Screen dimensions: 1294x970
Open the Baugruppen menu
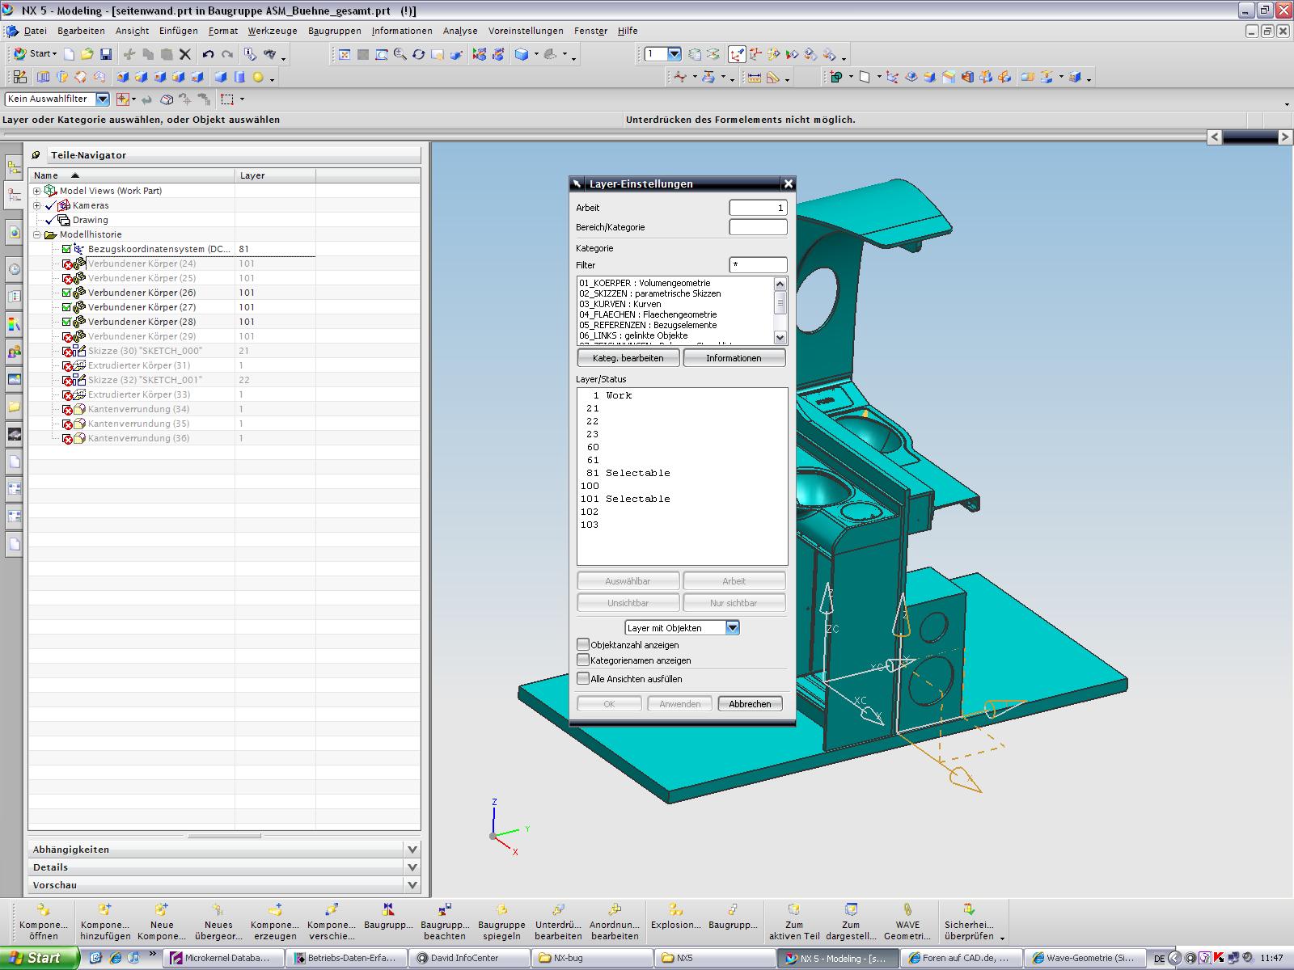click(335, 31)
